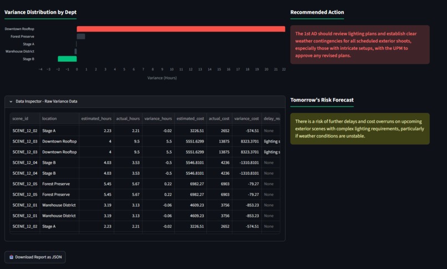Screen dimensions: 447x269
Task: Collapse the Data Inspector chevron
Action: coord(11,101)
